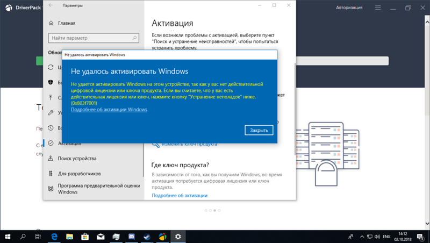Click the DriverPack scrollbar down arrow
430x243 pixels.
pyautogui.click(x=427, y=224)
